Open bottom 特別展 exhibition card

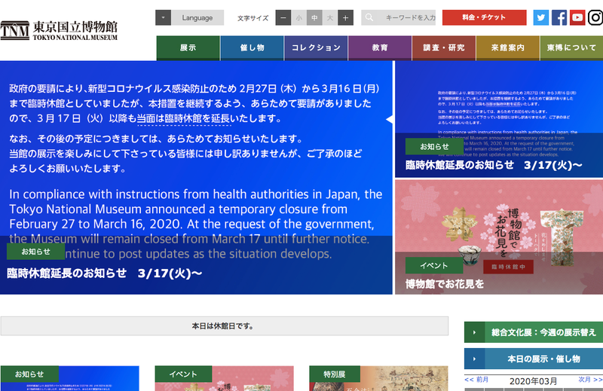click(378, 378)
